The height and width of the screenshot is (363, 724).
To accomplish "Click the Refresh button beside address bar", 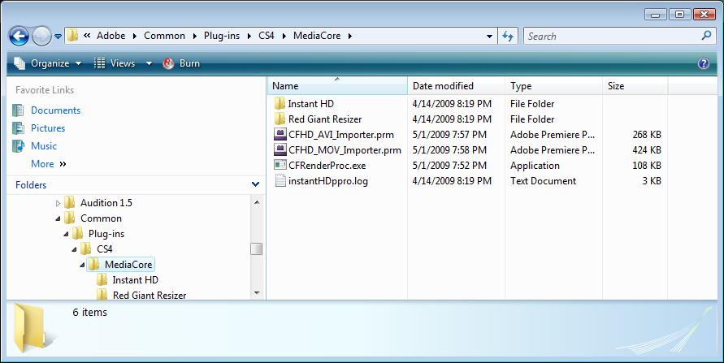I will [x=509, y=36].
